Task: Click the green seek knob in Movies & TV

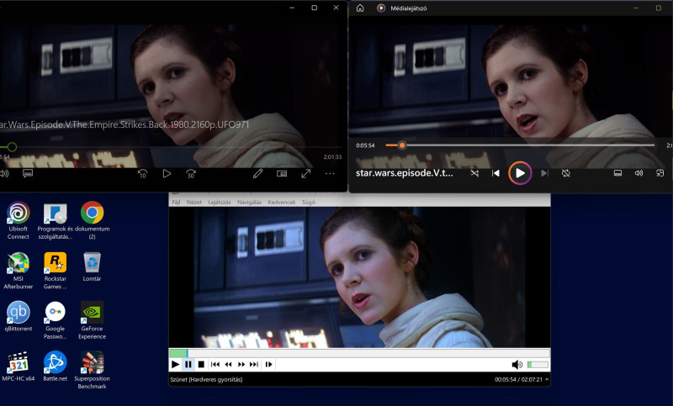Action: click(x=12, y=147)
